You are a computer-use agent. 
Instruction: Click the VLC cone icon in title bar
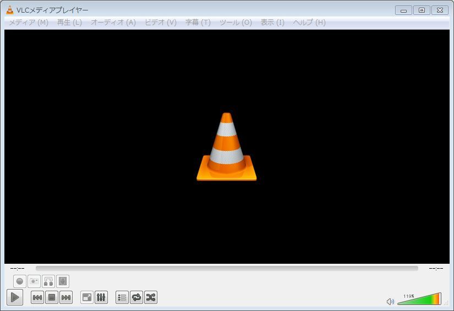(x=9, y=10)
